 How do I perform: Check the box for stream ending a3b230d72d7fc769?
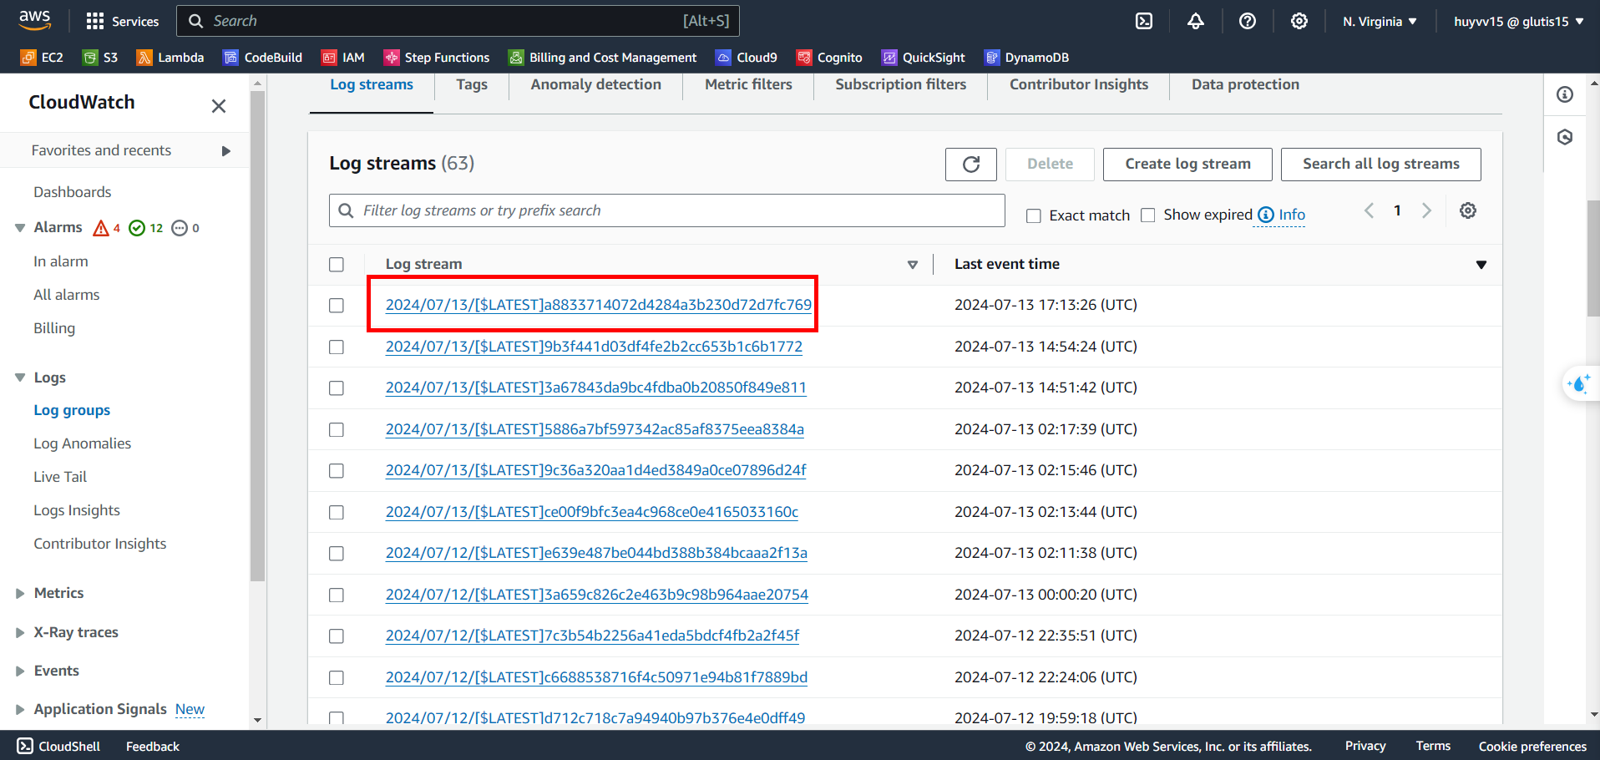pos(337,306)
